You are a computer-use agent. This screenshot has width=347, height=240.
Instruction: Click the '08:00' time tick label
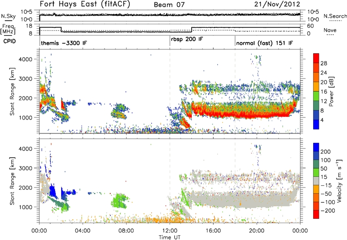[126, 231]
